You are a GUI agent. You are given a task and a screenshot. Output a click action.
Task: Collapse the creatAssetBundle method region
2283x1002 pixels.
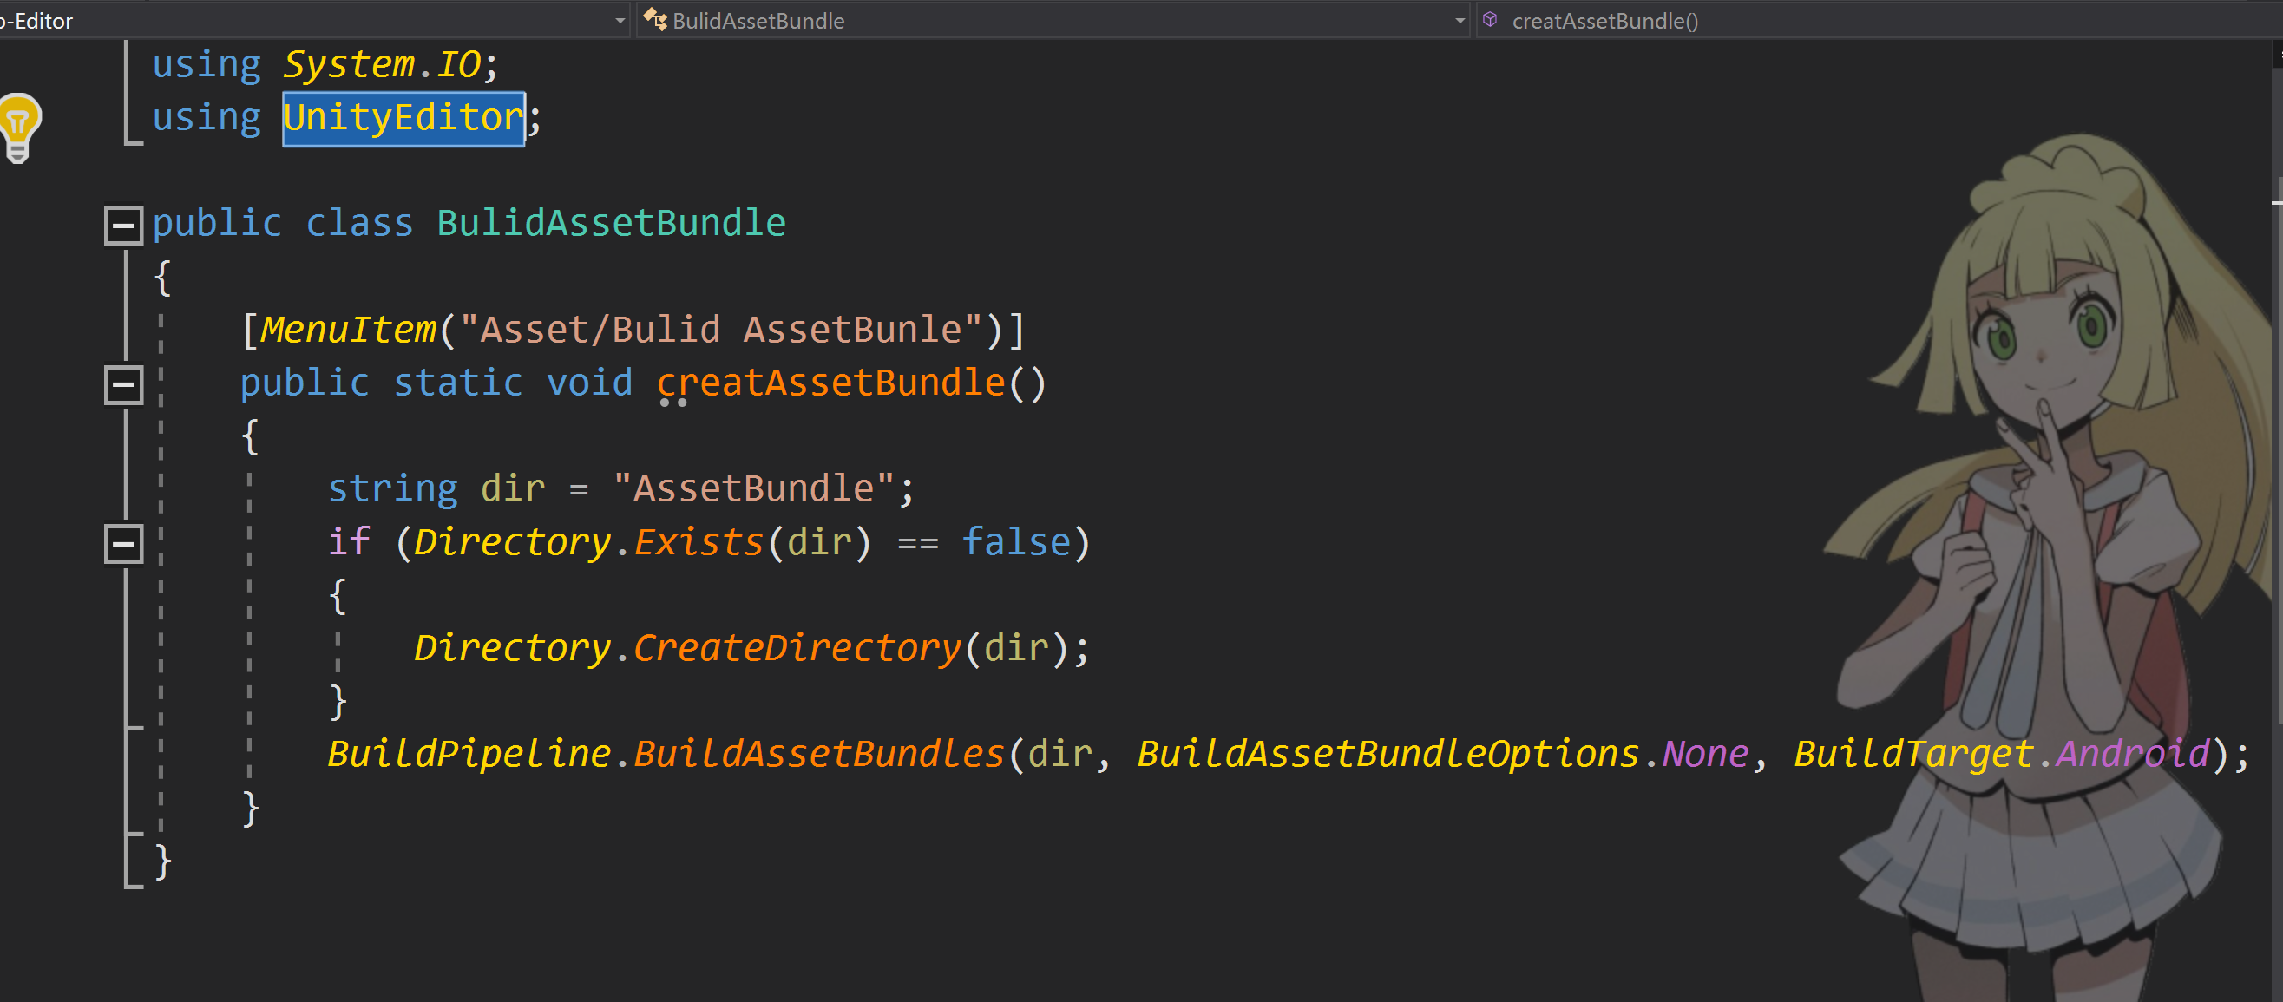123,383
